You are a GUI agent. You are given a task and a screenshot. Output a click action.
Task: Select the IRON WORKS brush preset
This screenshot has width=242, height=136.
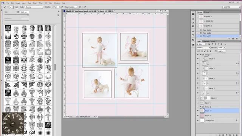(x=8, y=28)
